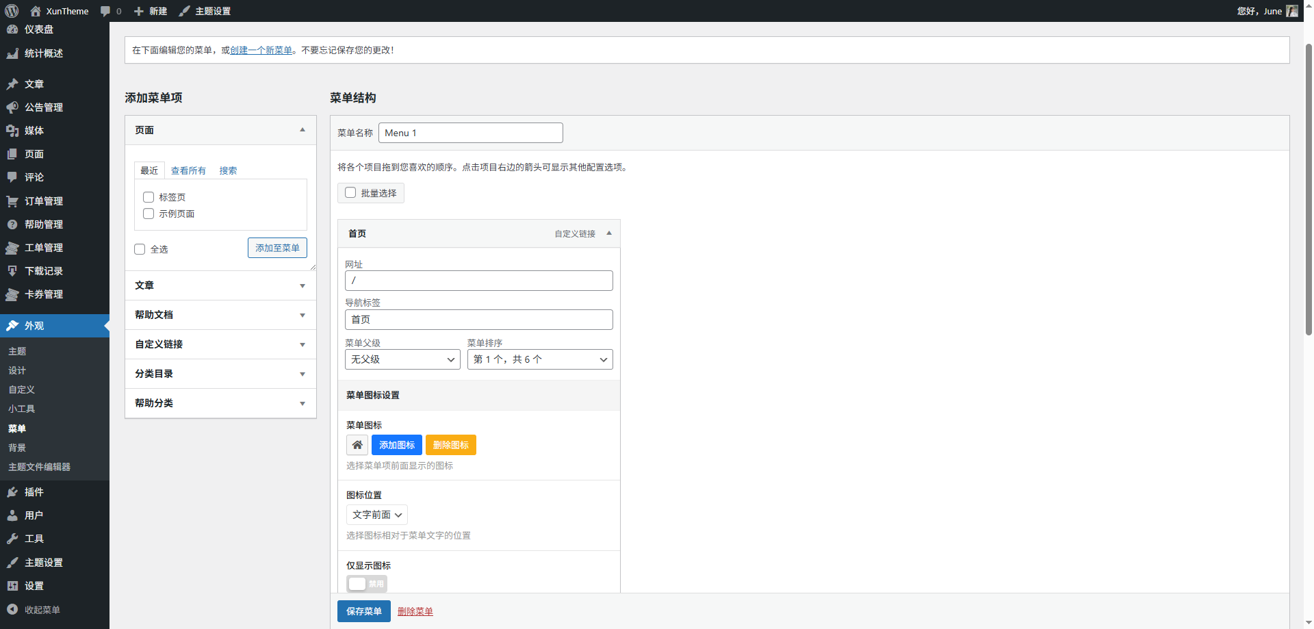Click the user avatar in the top-right corner
The image size is (1314, 629).
[x=1291, y=11]
